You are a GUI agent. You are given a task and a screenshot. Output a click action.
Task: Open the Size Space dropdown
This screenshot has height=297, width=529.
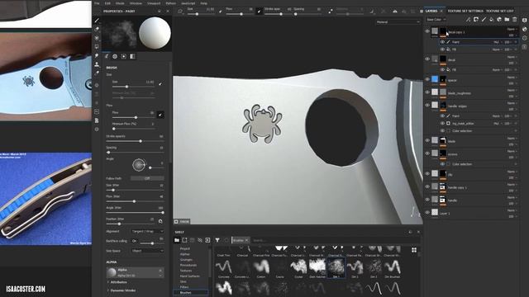pyautogui.click(x=147, y=251)
